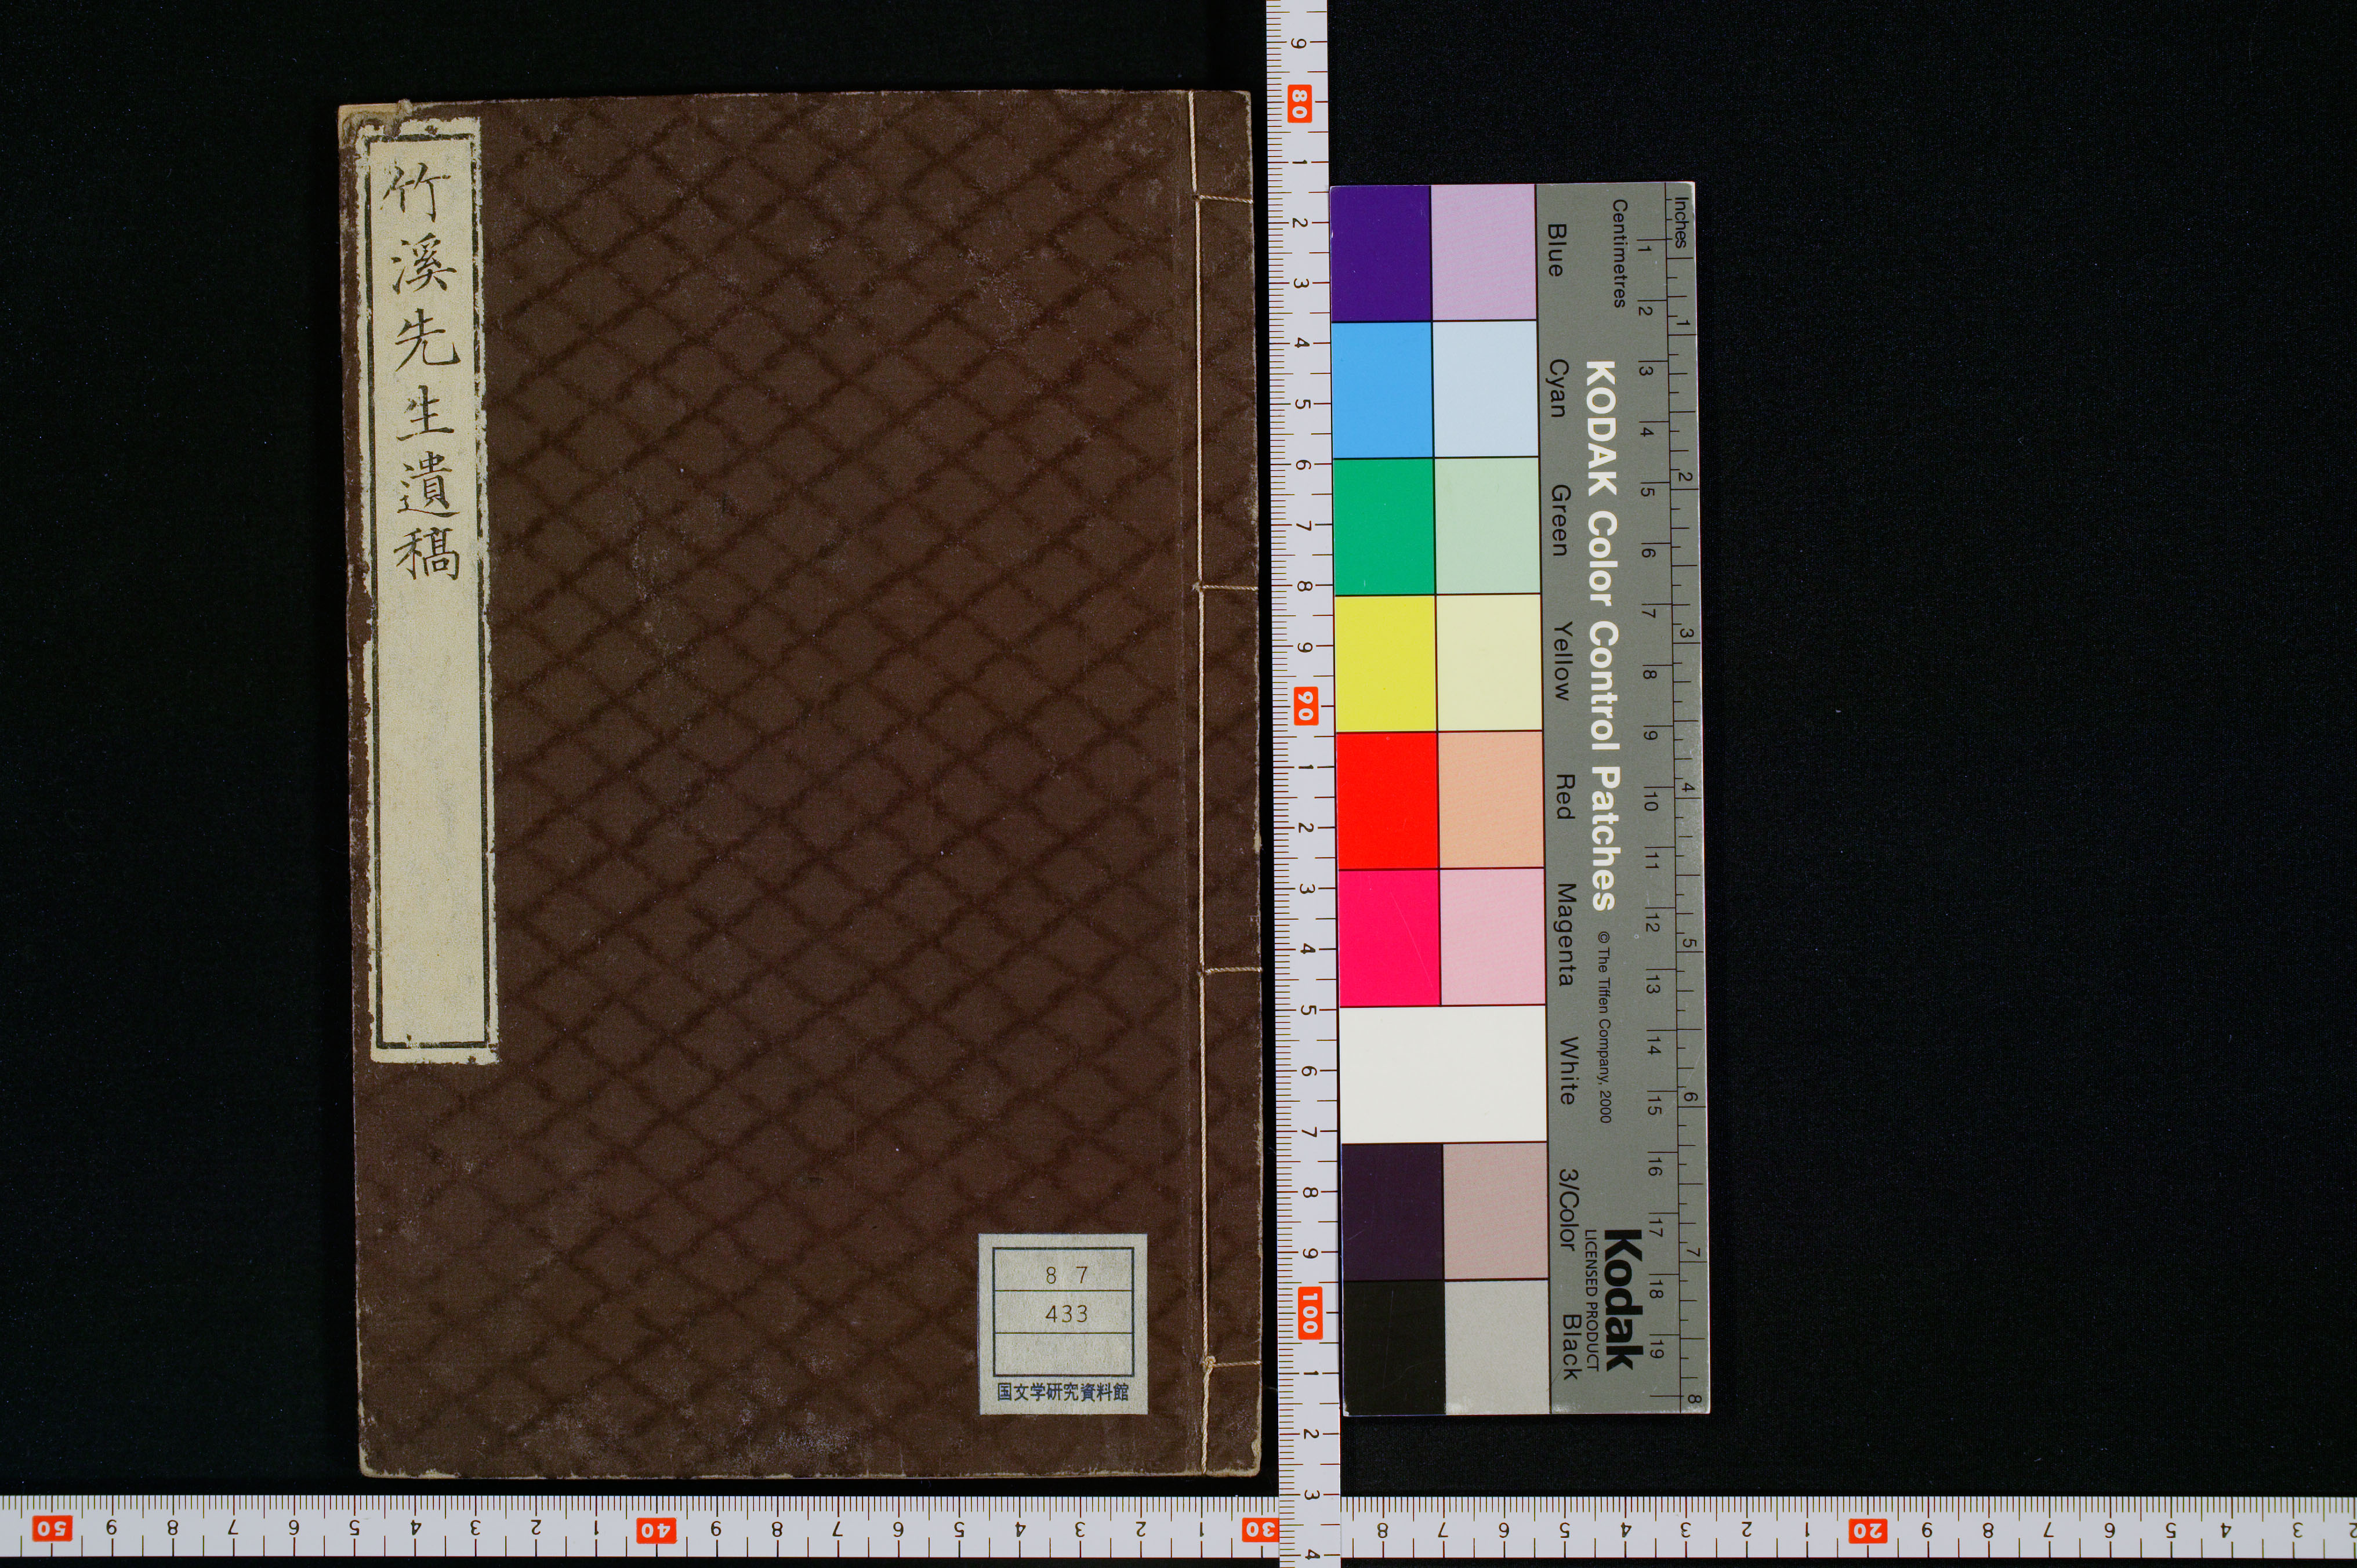2357x1568 pixels.
Task: Click the 'KODAK Color Control Patches' heading
Action: 1602,636
